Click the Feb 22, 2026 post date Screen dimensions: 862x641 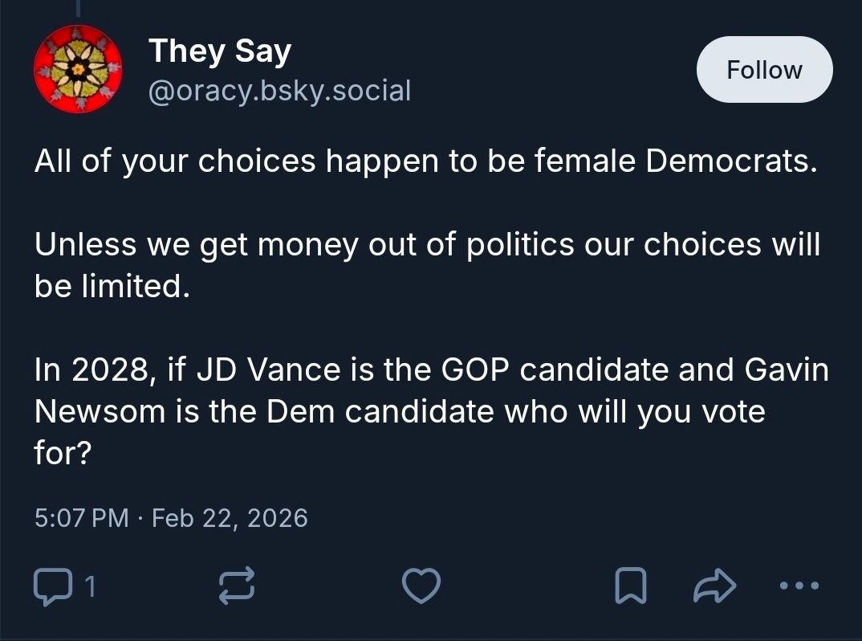pyautogui.click(x=230, y=517)
